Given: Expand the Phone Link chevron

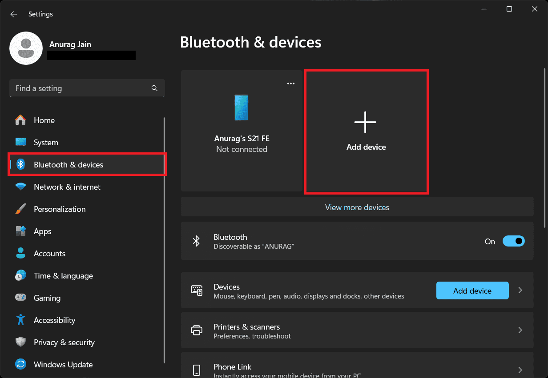Looking at the screenshot, I should tap(520, 370).
